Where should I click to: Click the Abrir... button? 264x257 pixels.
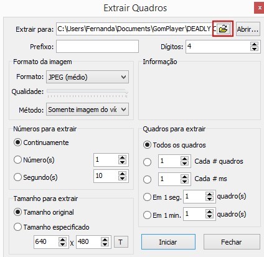[248, 29]
